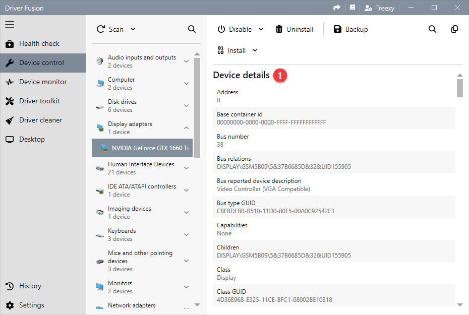The height and width of the screenshot is (315, 469).
Task: Expand Human Interface Devices chevron
Action: point(187,168)
